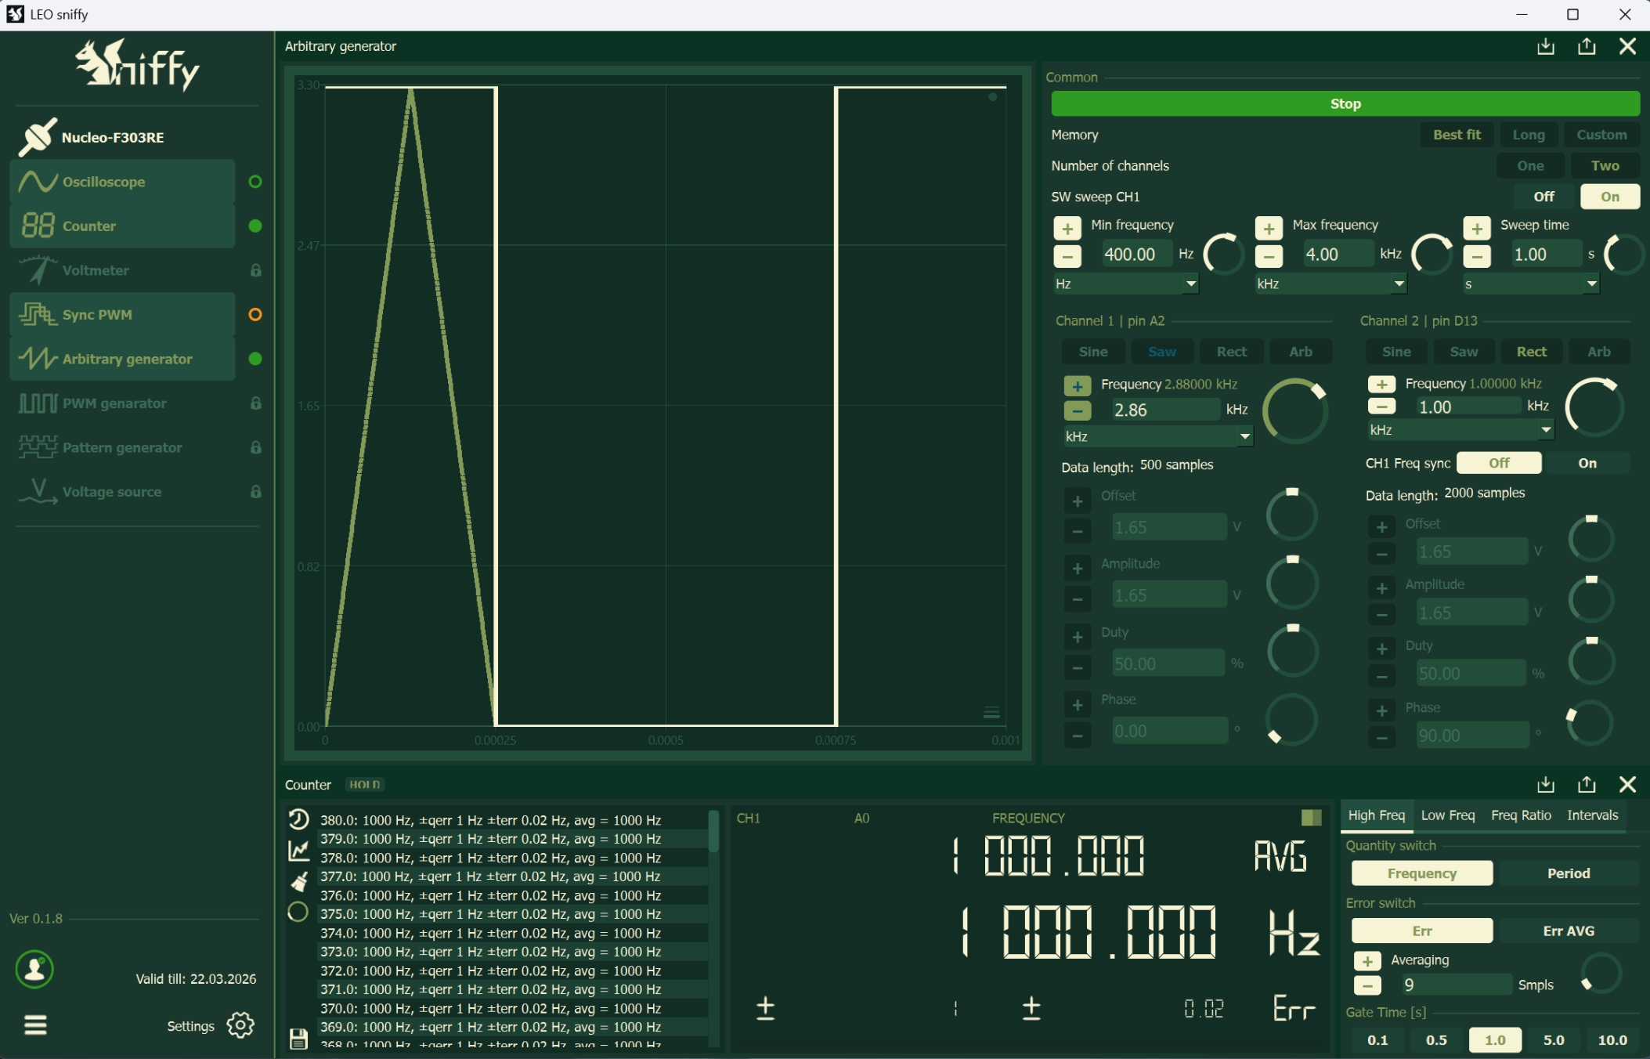Open the Min frequency Hz unit dropdown
Viewport: 1650px width, 1059px height.
point(1190,284)
